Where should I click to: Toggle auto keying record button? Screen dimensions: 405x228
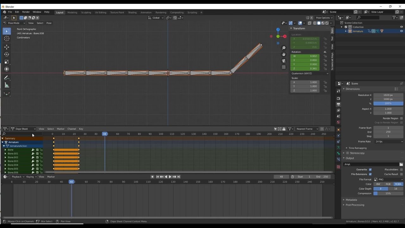tap(153, 177)
